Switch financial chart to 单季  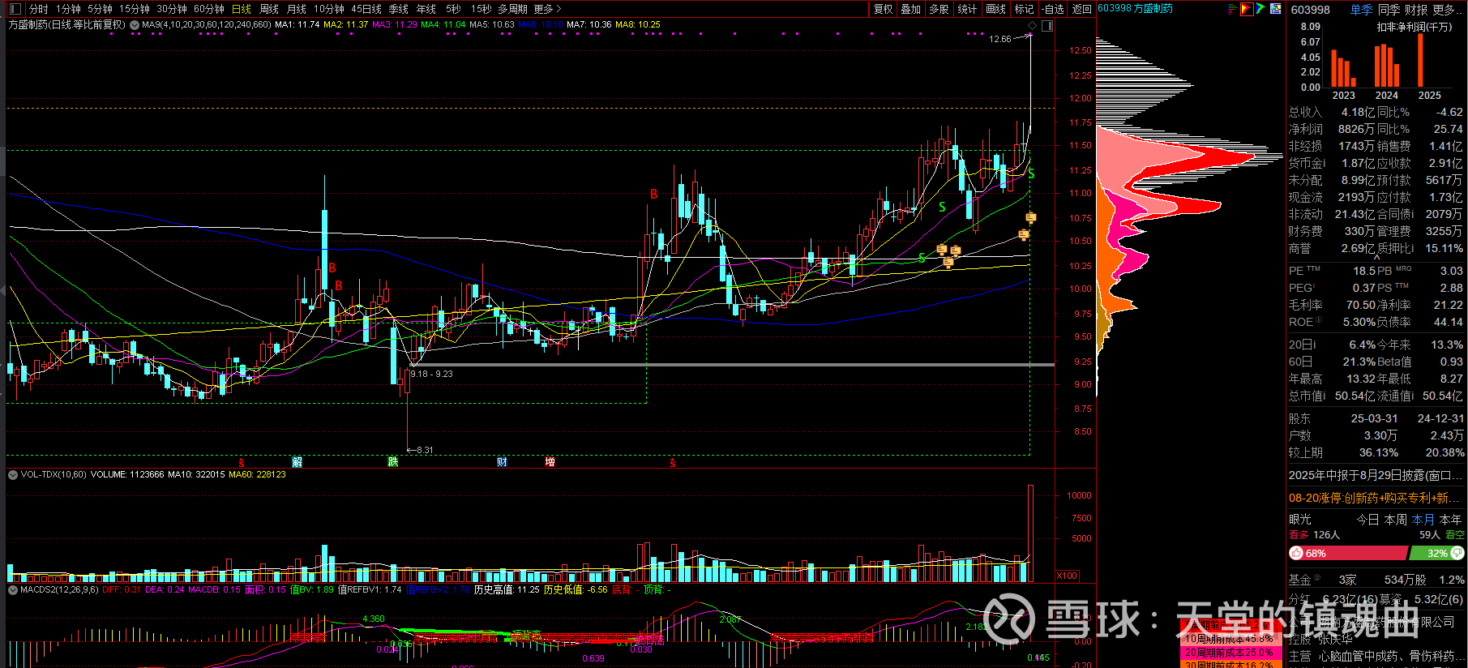tap(1361, 10)
